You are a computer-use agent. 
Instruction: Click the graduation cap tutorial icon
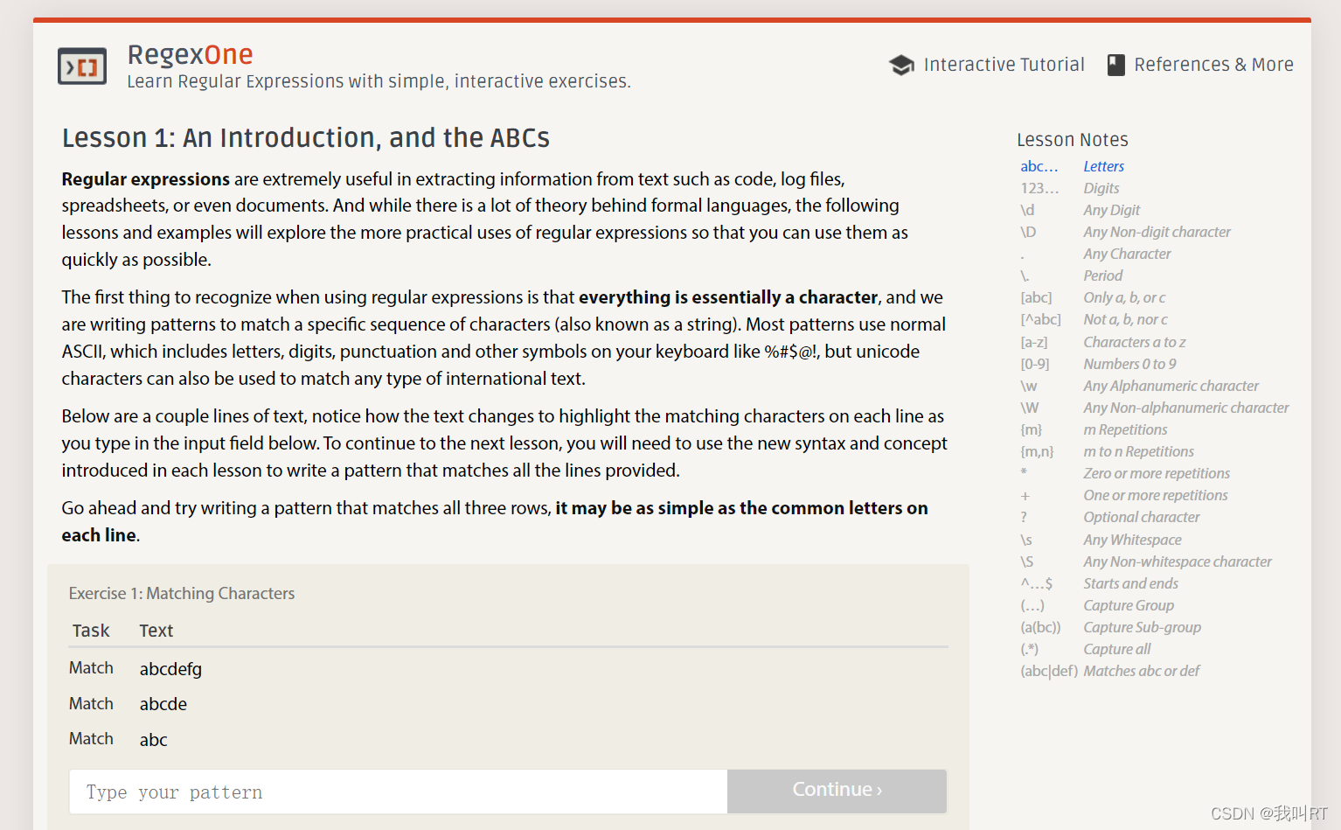coord(901,65)
